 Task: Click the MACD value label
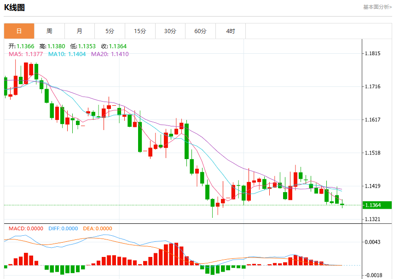click(26, 228)
